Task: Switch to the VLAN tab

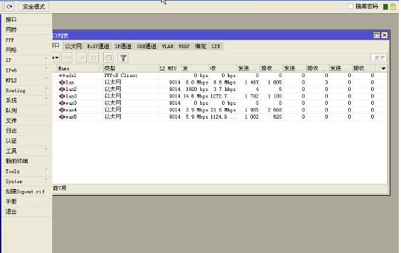Action: point(168,46)
